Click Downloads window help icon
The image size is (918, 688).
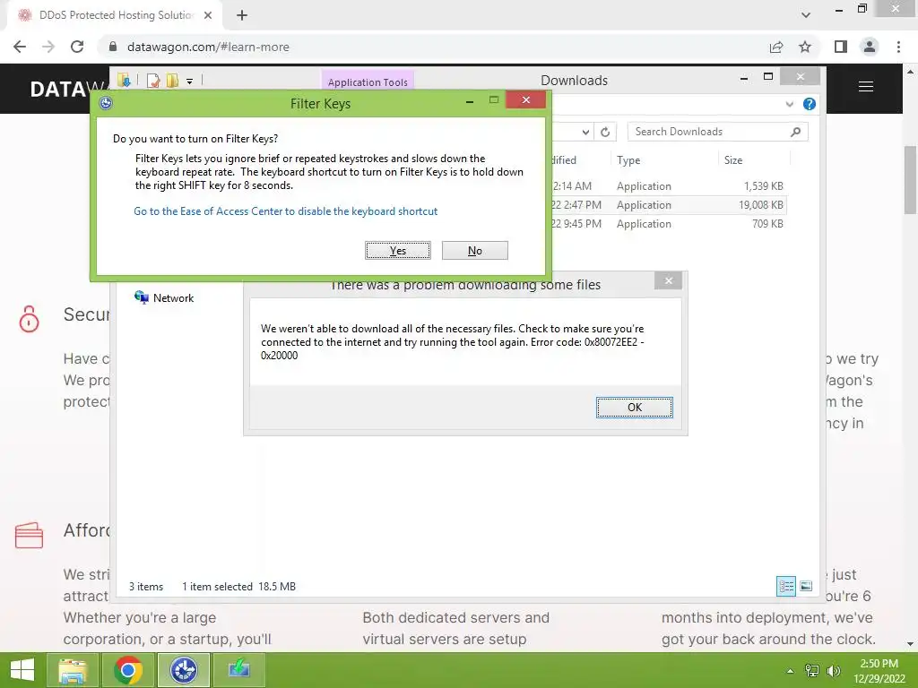point(810,104)
